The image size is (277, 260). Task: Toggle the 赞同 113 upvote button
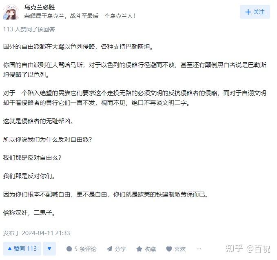tap(22, 249)
